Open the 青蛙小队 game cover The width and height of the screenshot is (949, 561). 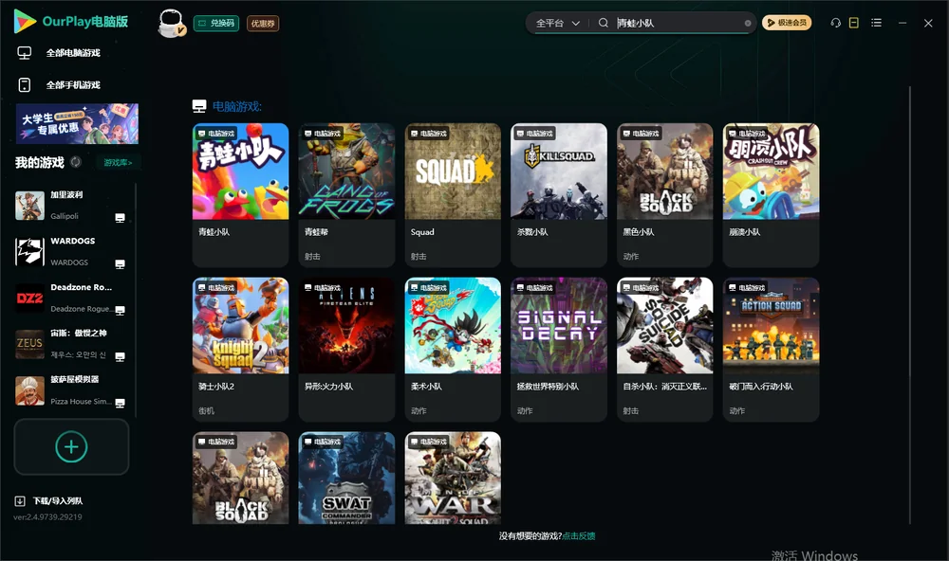point(240,172)
